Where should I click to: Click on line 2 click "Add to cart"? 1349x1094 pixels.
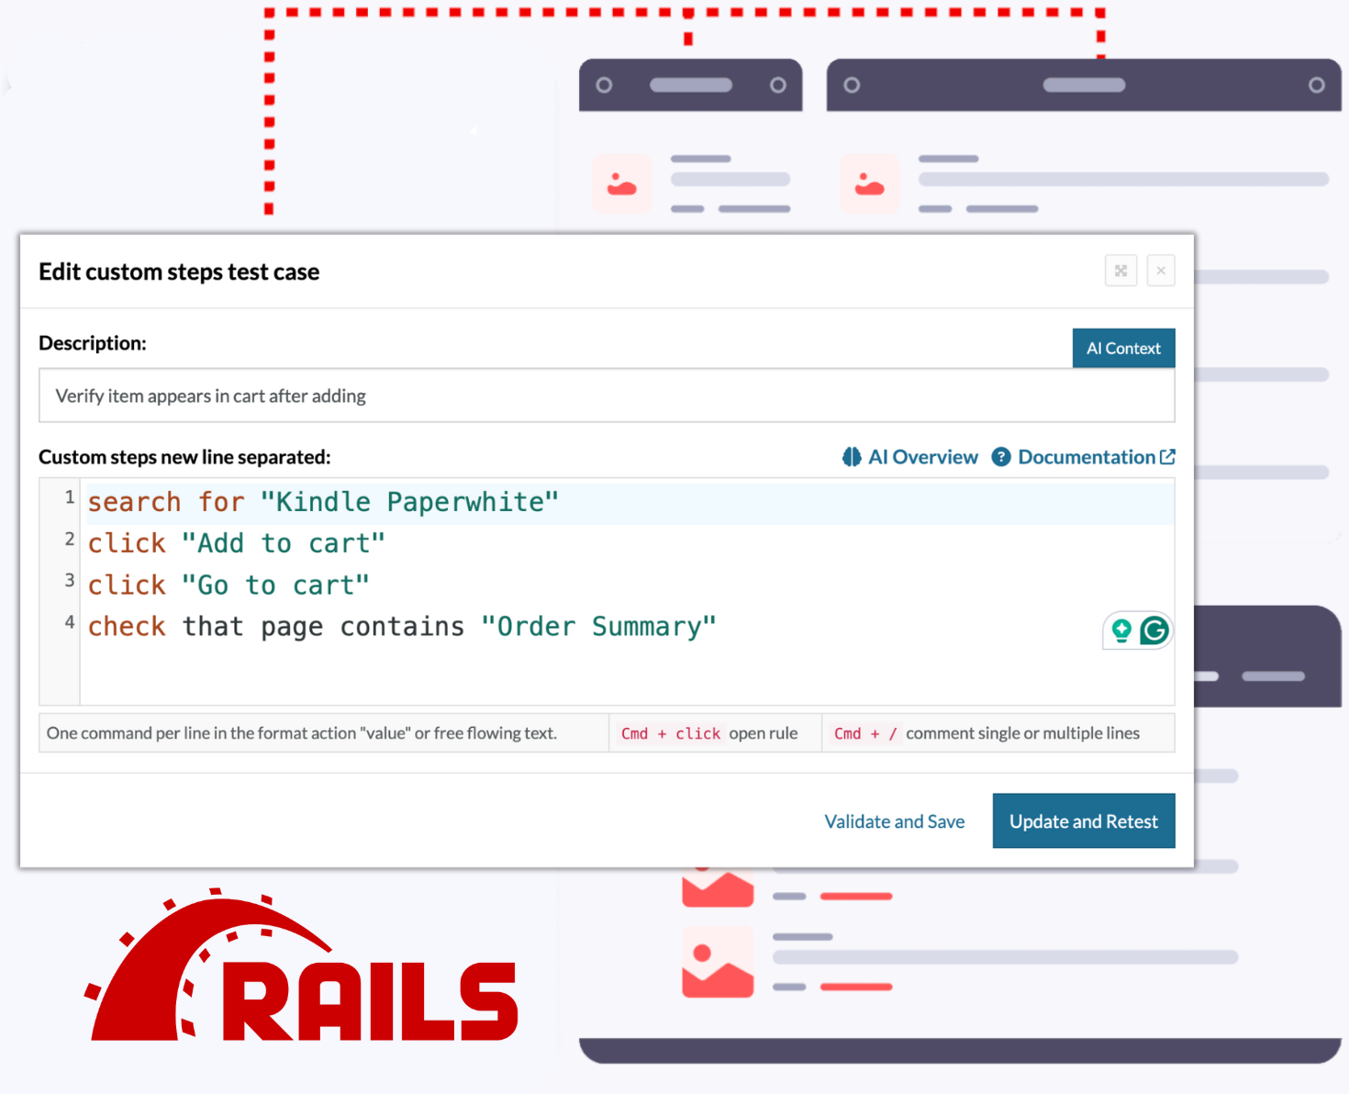tap(237, 543)
